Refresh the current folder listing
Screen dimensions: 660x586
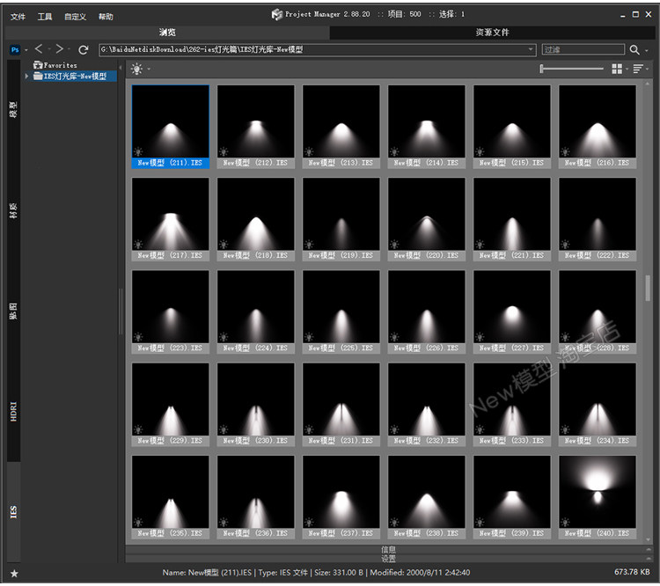[84, 50]
